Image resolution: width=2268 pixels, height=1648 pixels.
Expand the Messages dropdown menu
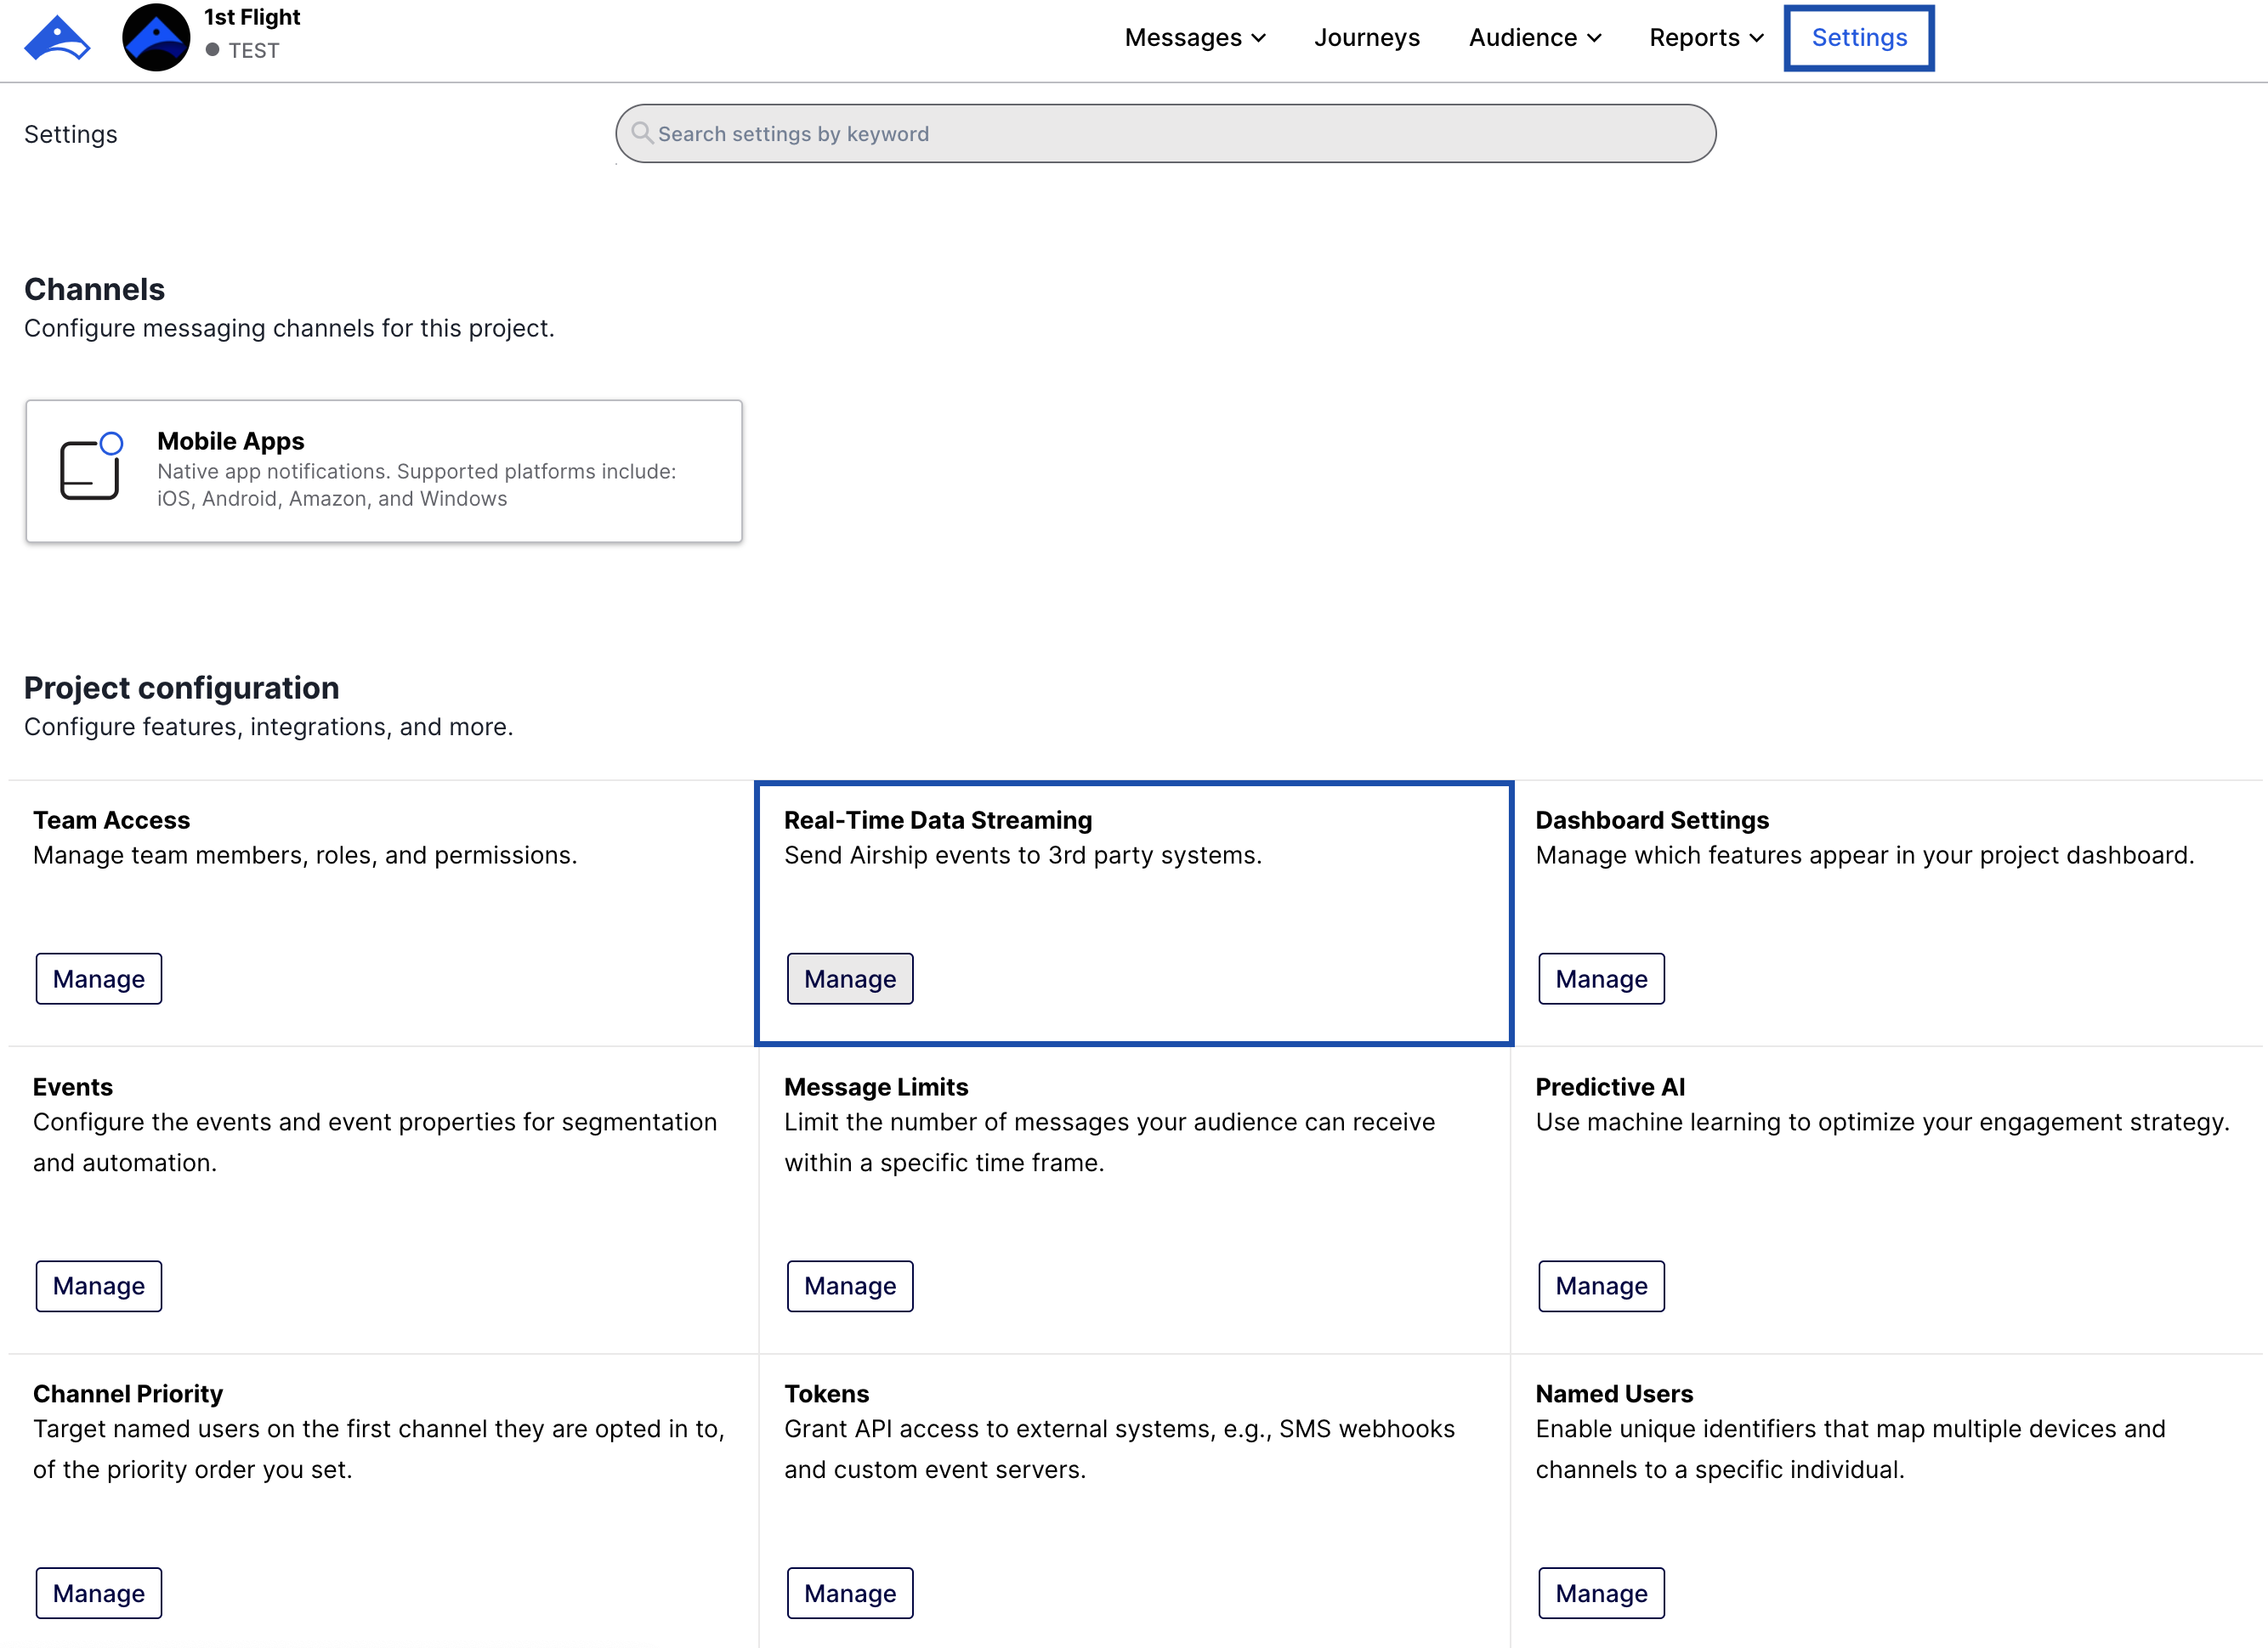click(1194, 38)
